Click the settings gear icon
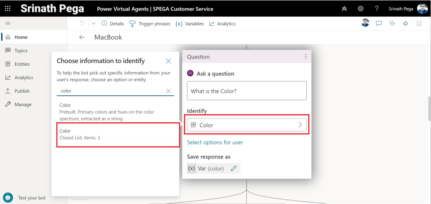Image resolution: width=431 pixels, height=204 pixels. [x=361, y=9]
